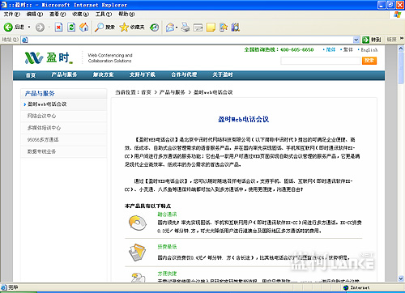The width and height of the screenshot is (405, 293).
Task: Click the 方便快捷 feature heading
Action: (x=167, y=274)
